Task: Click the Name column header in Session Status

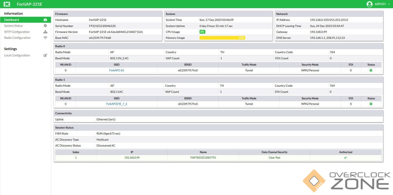Action: (203, 152)
